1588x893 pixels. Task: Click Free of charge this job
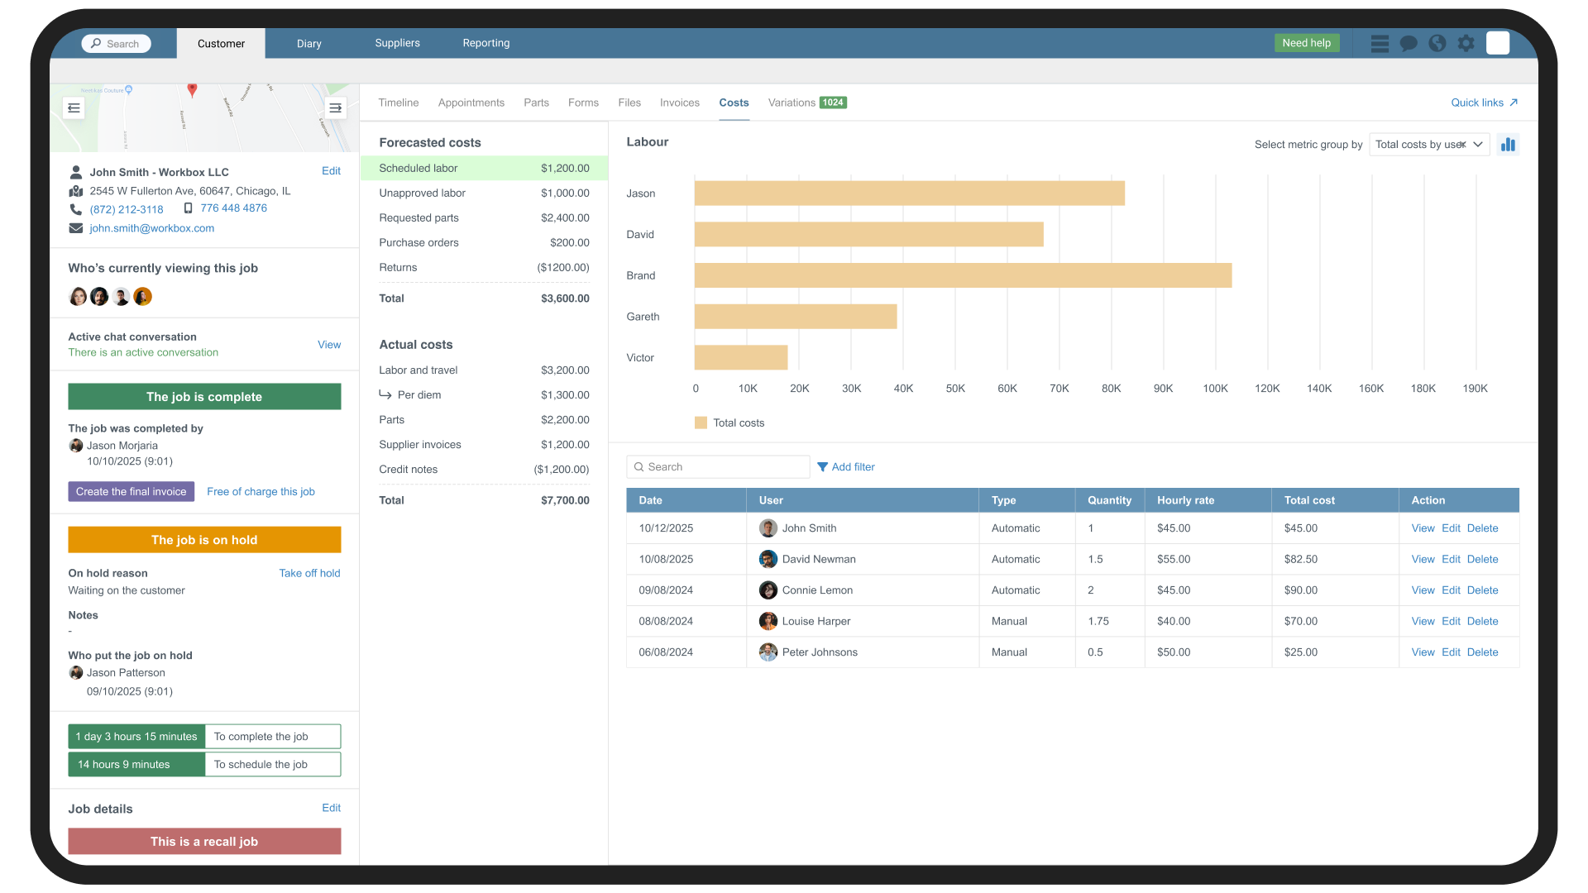261,491
